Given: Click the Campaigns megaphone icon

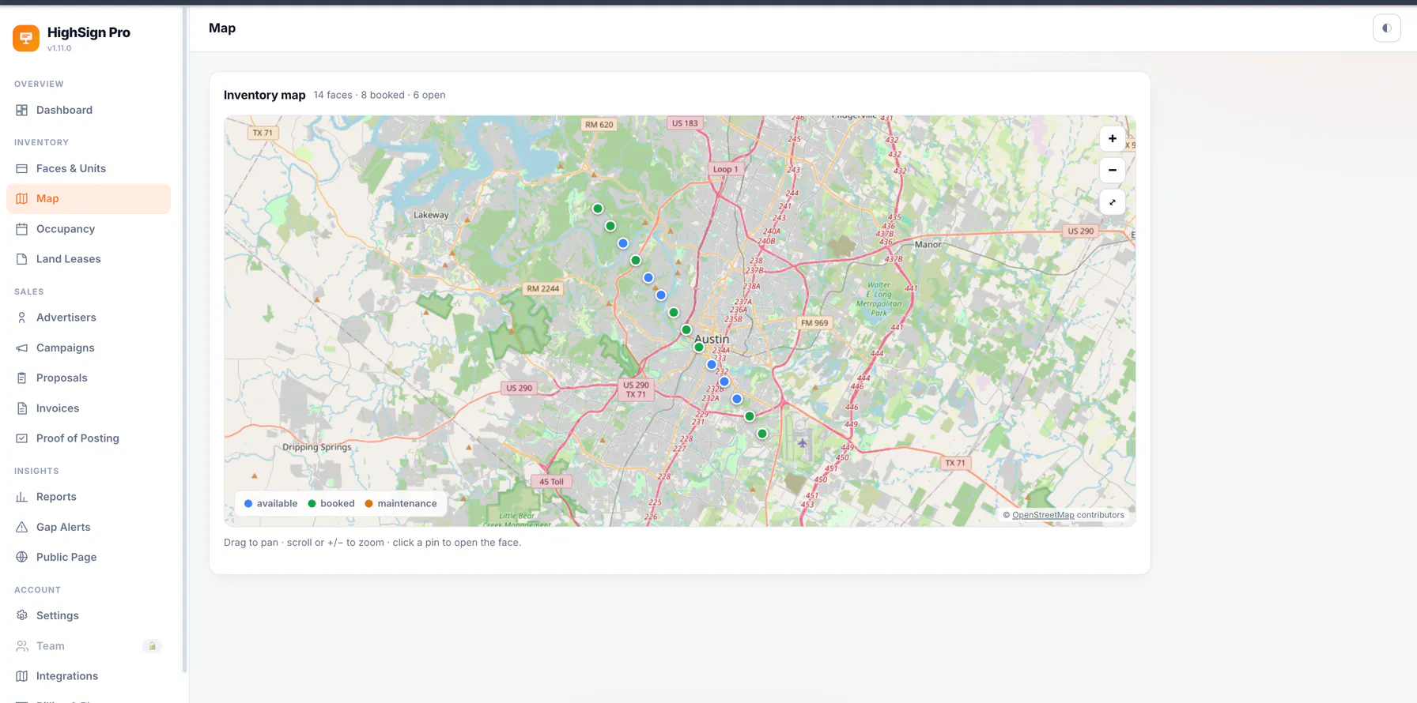Looking at the screenshot, I should [x=21, y=348].
